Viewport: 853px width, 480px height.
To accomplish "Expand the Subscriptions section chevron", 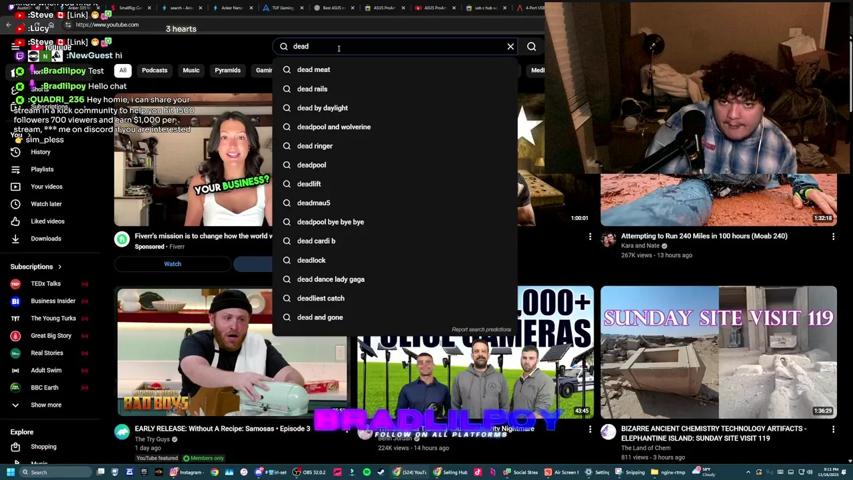I will [59, 267].
